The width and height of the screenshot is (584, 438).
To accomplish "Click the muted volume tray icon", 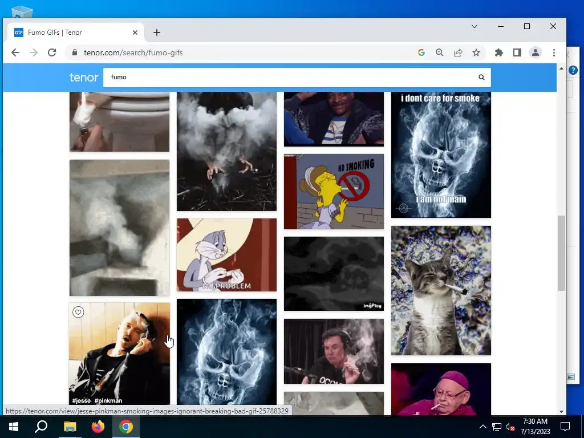I will pyautogui.click(x=510, y=427).
